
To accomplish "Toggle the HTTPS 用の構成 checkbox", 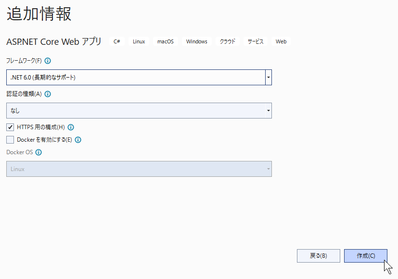I will coord(10,127).
